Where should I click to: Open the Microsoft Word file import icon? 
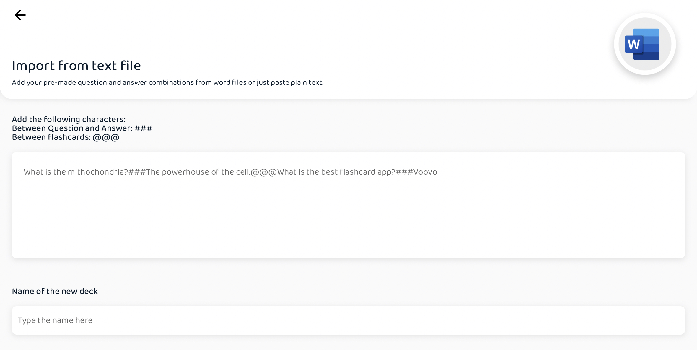point(645,44)
